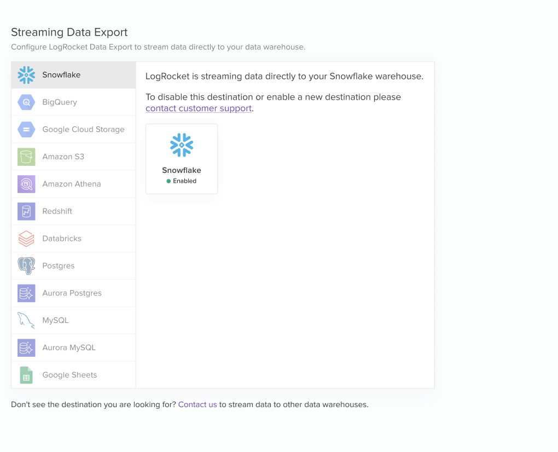Screen dimensions: 558x452
Task: Click the Amazon Athena icon
Action: 26,184
